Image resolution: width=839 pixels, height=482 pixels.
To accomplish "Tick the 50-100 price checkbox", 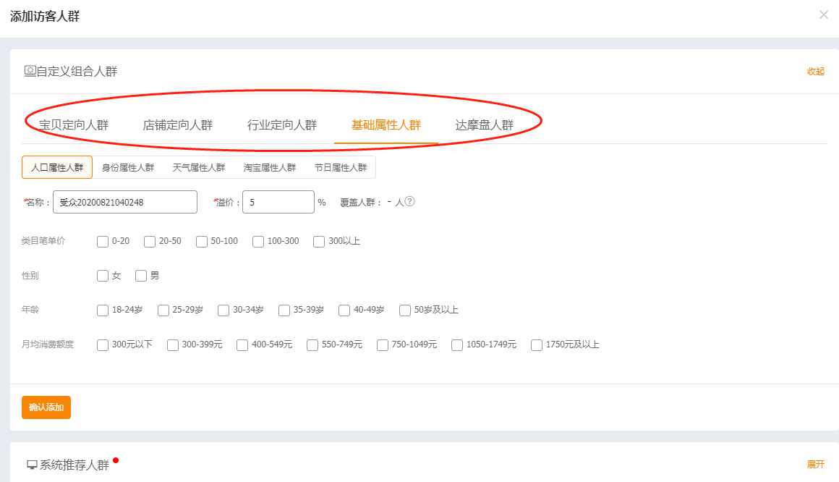I will [x=202, y=242].
